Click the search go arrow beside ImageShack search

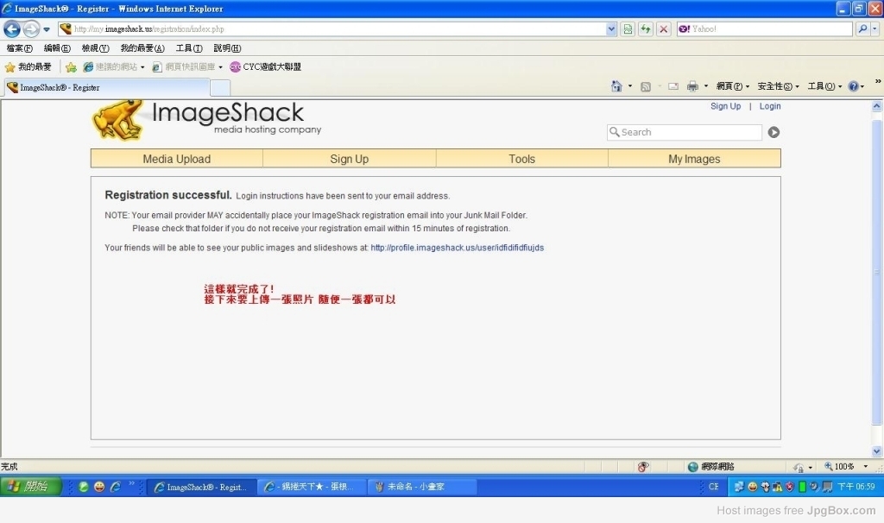(773, 132)
